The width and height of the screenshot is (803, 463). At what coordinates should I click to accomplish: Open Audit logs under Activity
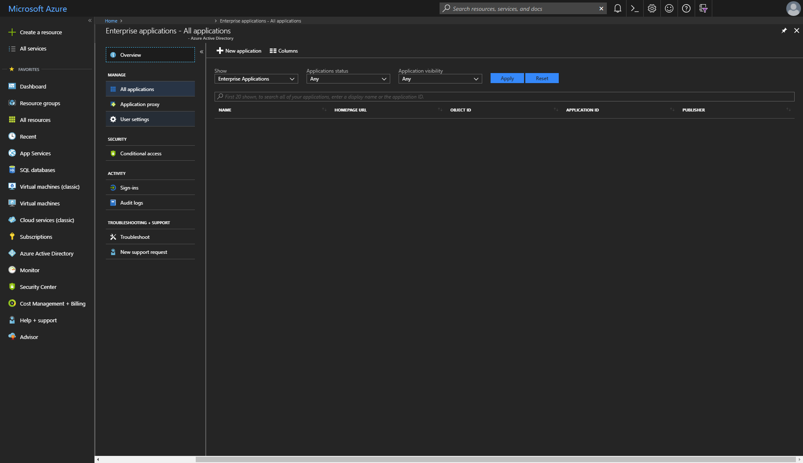(132, 202)
